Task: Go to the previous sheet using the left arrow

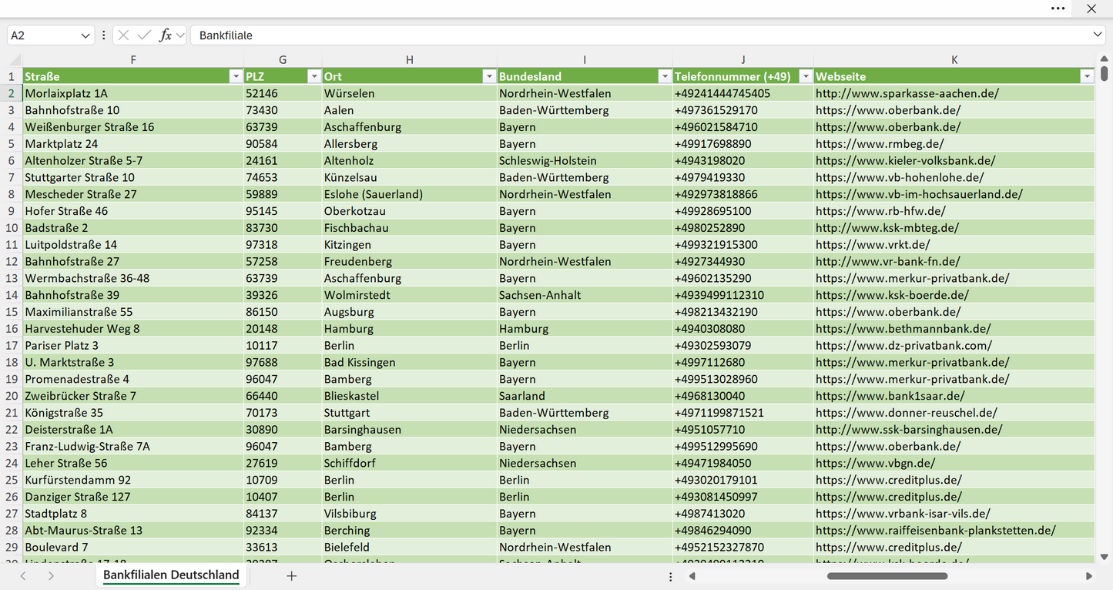Action: point(23,575)
